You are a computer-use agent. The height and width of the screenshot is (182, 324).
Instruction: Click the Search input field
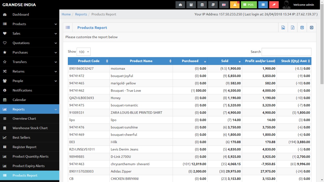click(286, 52)
